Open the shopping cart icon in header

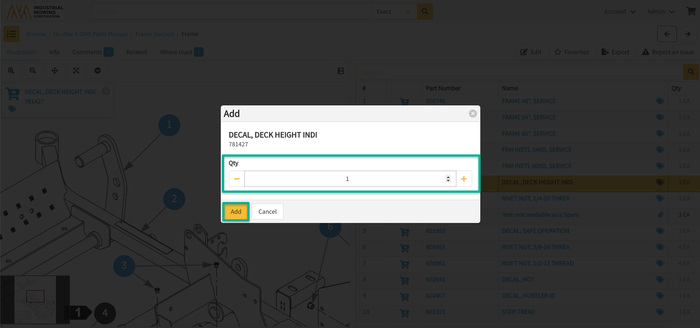[691, 11]
